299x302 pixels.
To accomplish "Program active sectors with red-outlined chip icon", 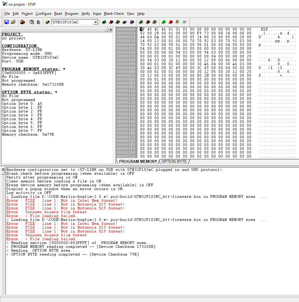I will [x=148, y=22].
